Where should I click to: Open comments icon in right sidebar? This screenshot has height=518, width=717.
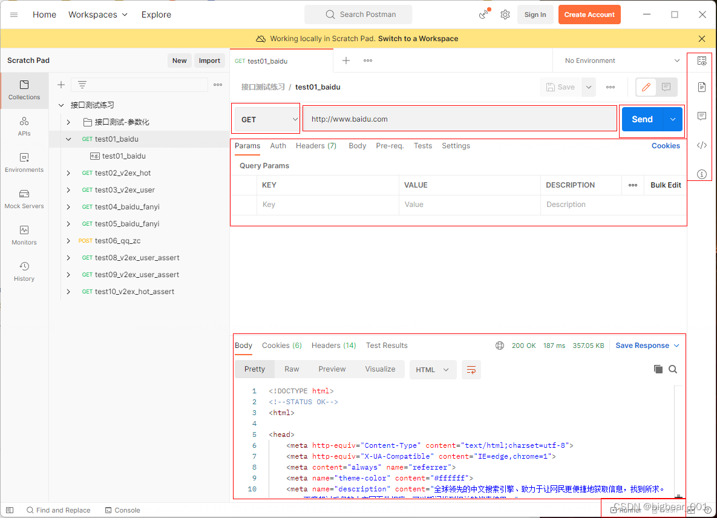pos(701,116)
